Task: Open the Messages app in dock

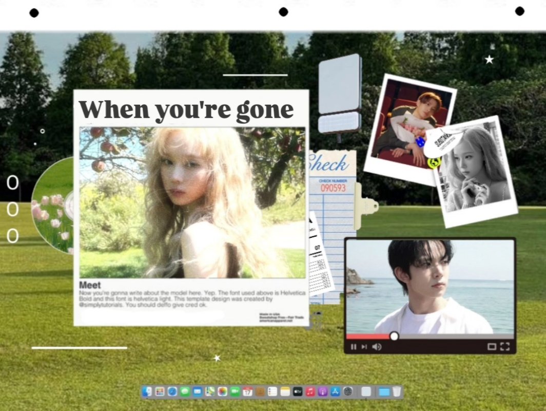Action: 185,391
